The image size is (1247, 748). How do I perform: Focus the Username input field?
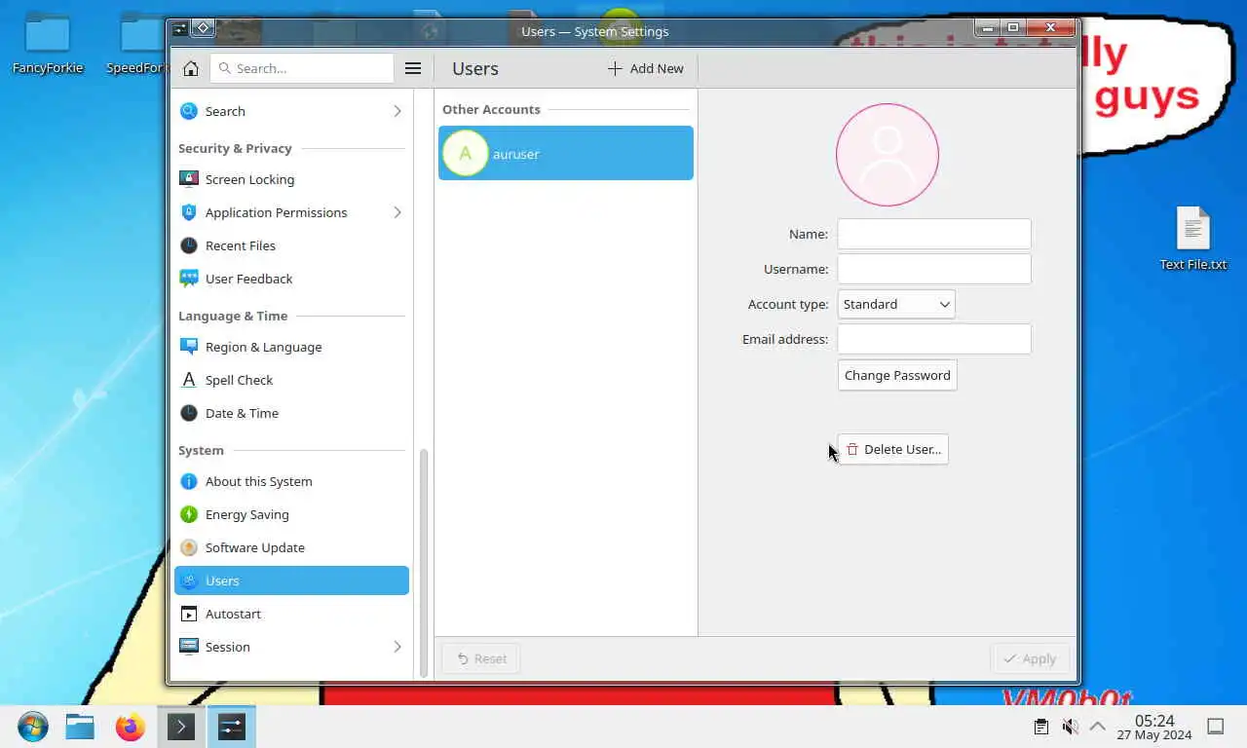(934, 269)
